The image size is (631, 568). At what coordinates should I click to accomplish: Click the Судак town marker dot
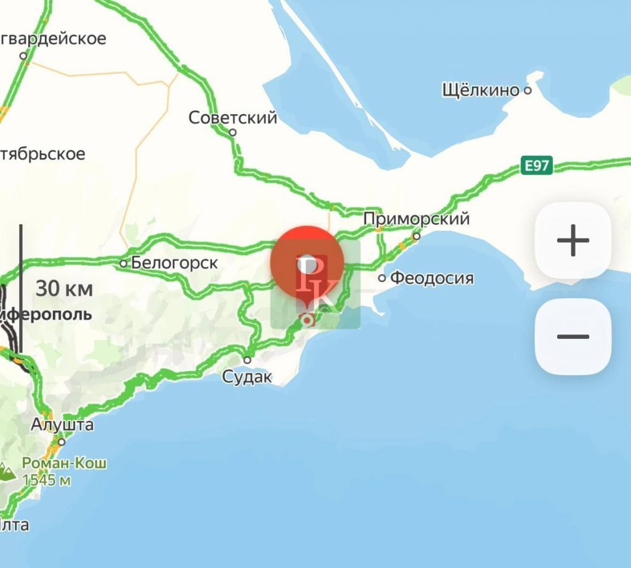coord(248,359)
